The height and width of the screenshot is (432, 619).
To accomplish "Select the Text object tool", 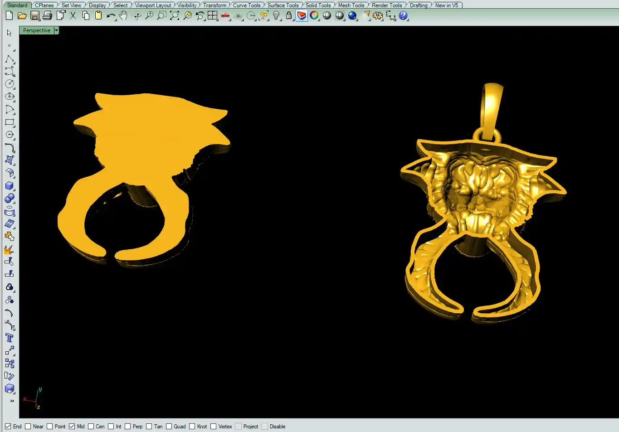I will click(9, 338).
